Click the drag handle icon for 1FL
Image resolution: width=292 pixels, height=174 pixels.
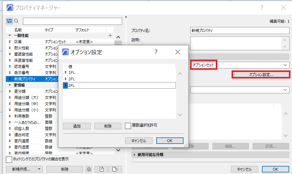point(65,73)
